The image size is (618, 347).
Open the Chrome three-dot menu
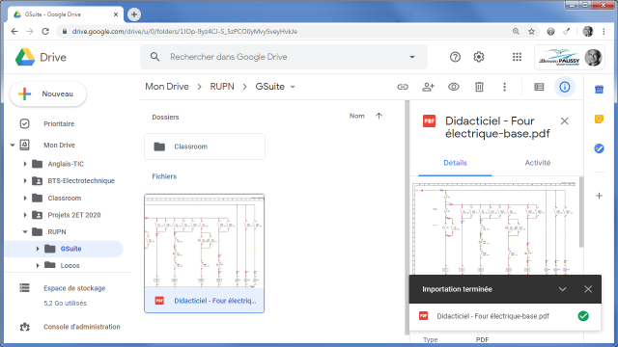point(604,32)
